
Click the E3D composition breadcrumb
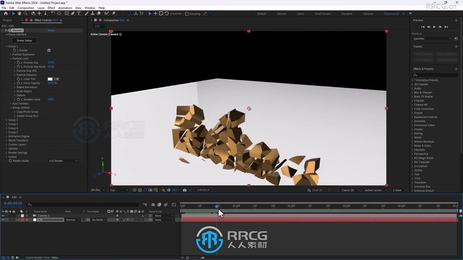click(x=97, y=26)
